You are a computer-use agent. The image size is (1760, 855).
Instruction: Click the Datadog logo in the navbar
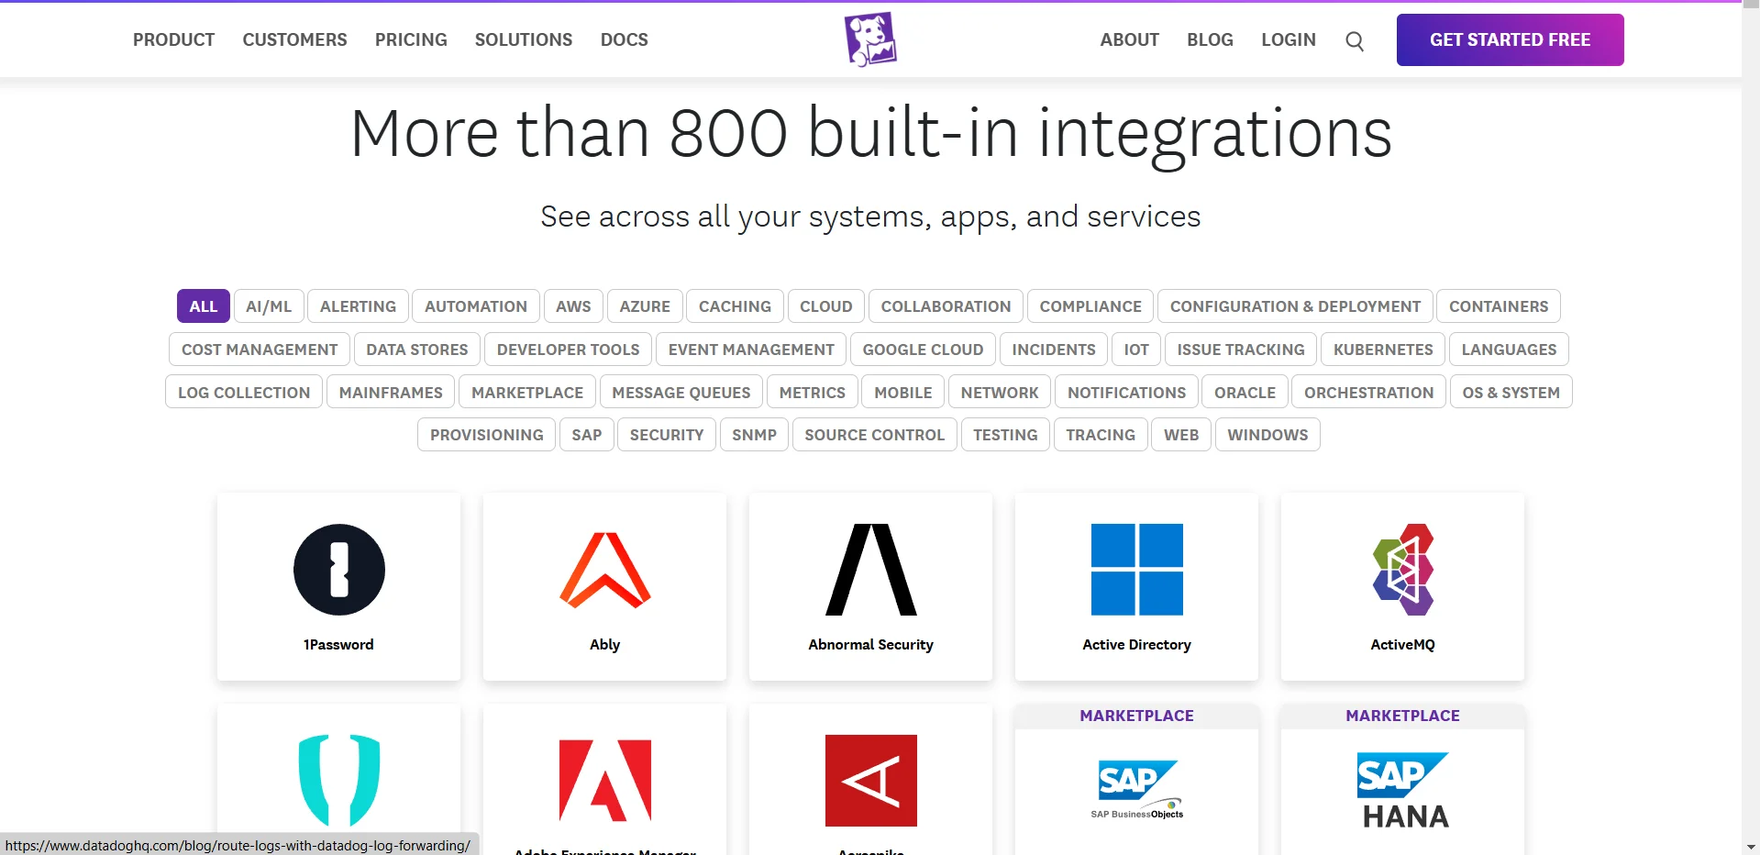point(869,39)
